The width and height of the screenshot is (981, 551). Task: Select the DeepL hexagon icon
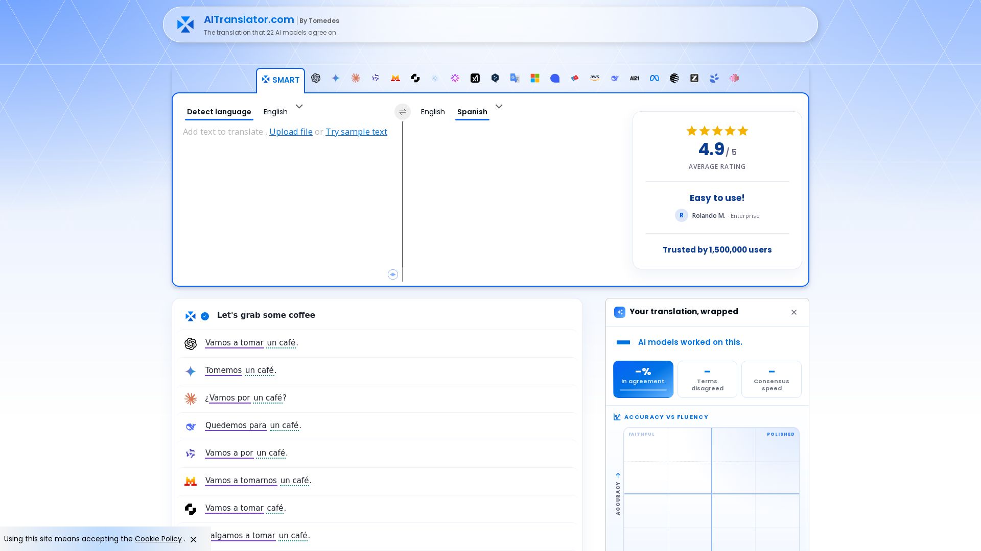pos(495,78)
